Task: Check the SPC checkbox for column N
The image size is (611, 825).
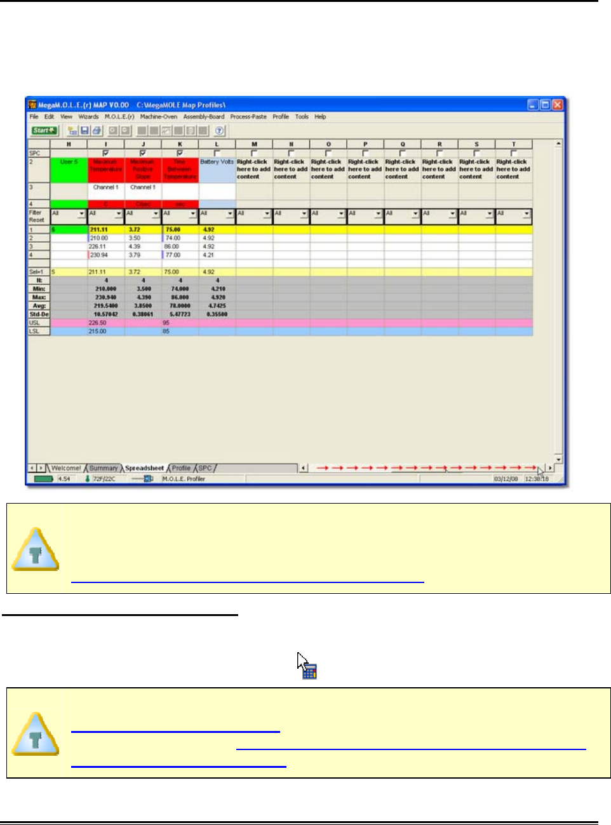Action: click(291, 153)
